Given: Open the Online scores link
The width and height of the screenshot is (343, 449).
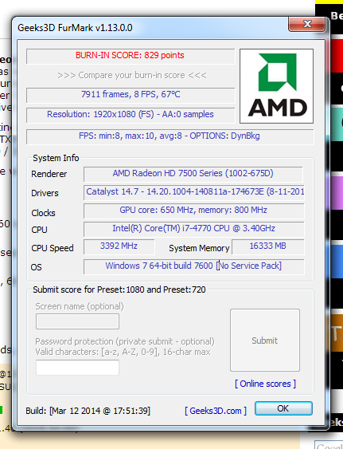Looking at the screenshot, I should click(265, 384).
